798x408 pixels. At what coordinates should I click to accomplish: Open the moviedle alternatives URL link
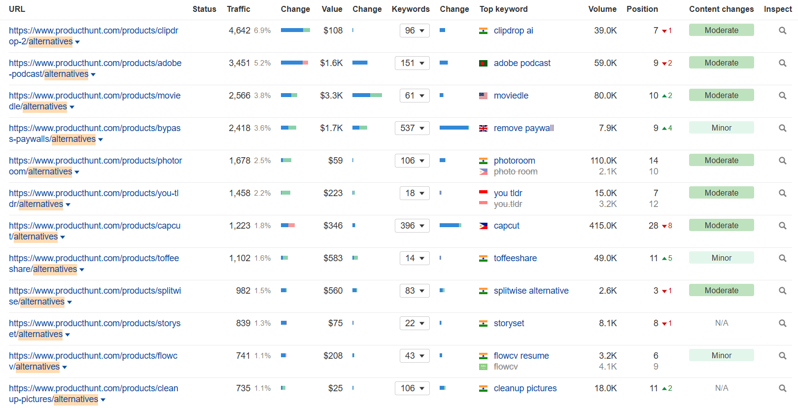tap(95, 101)
